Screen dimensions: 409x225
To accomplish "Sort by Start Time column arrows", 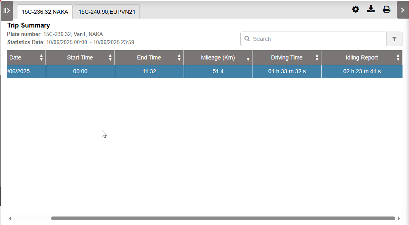I will tap(110, 57).
